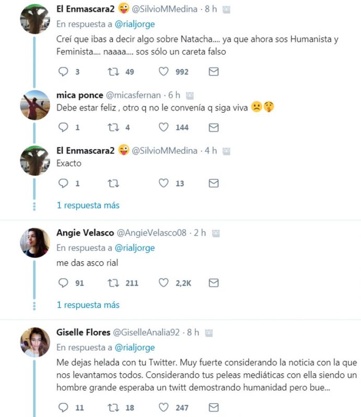
Task: Reply to El Enmascara2's Natacha tweet
Action: point(63,72)
